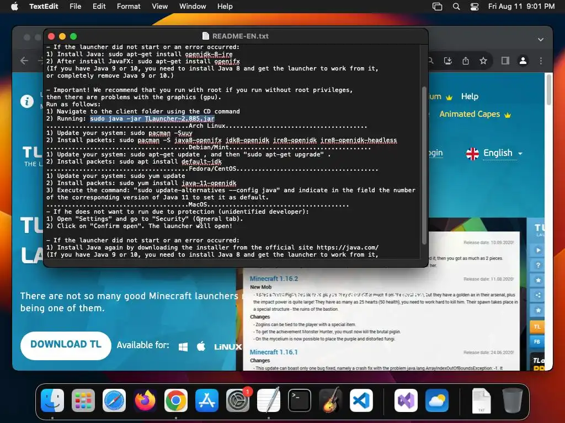565x423 pixels.
Task: Click the Stage Manager windows icon in the menu bar
Action: pos(437,7)
